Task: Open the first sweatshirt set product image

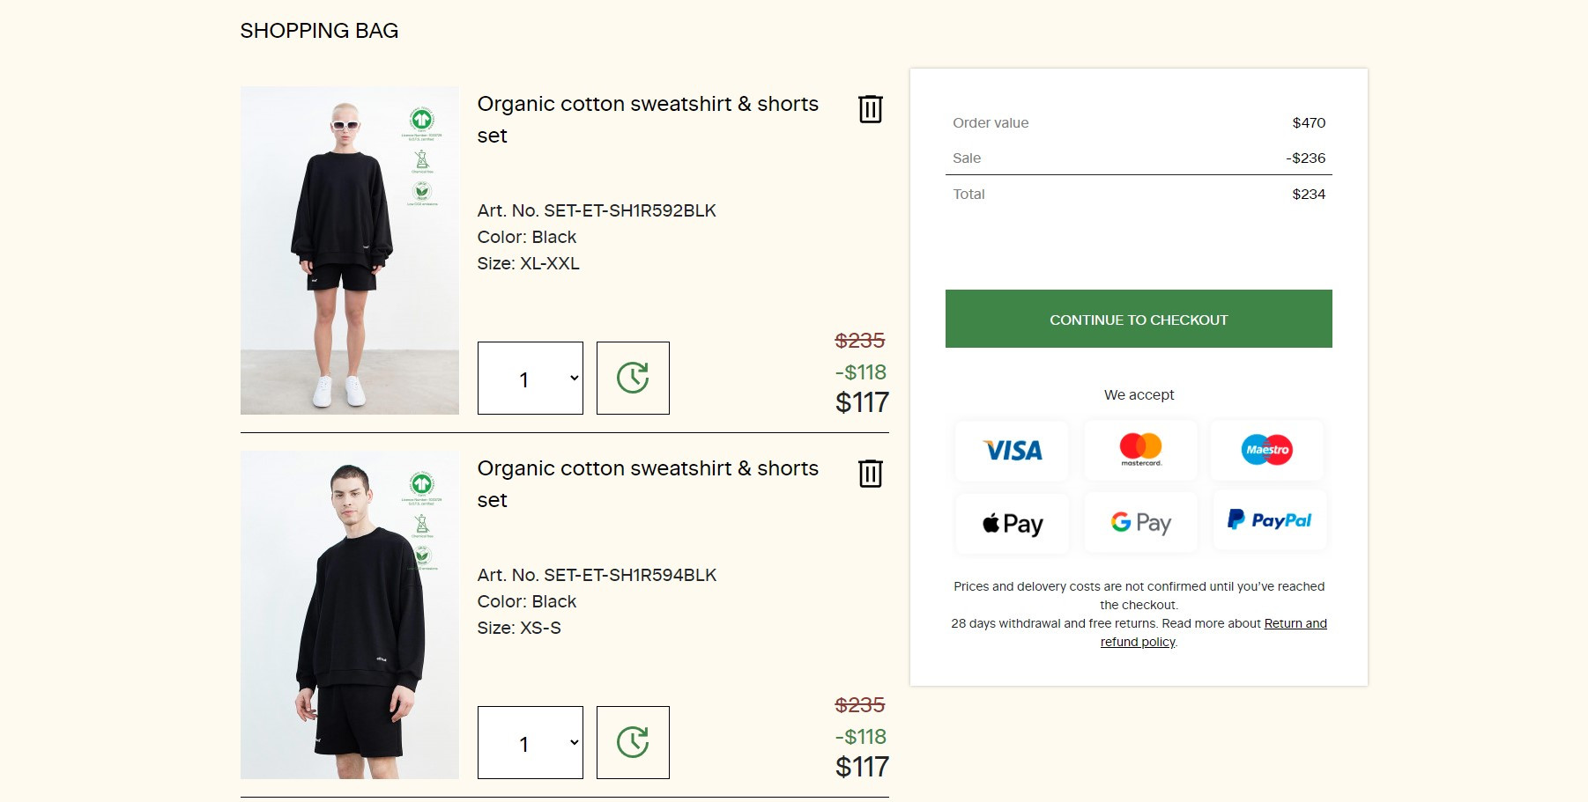Action: (350, 250)
